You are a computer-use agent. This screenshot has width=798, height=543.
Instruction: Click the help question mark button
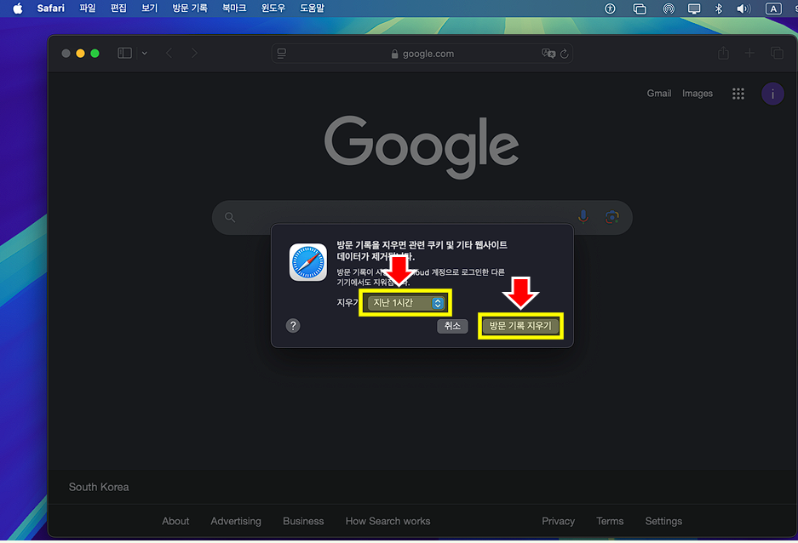pyautogui.click(x=293, y=326)
